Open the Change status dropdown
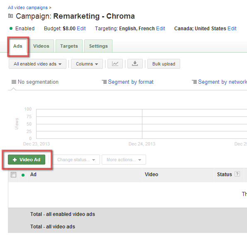 pos(76,160)
